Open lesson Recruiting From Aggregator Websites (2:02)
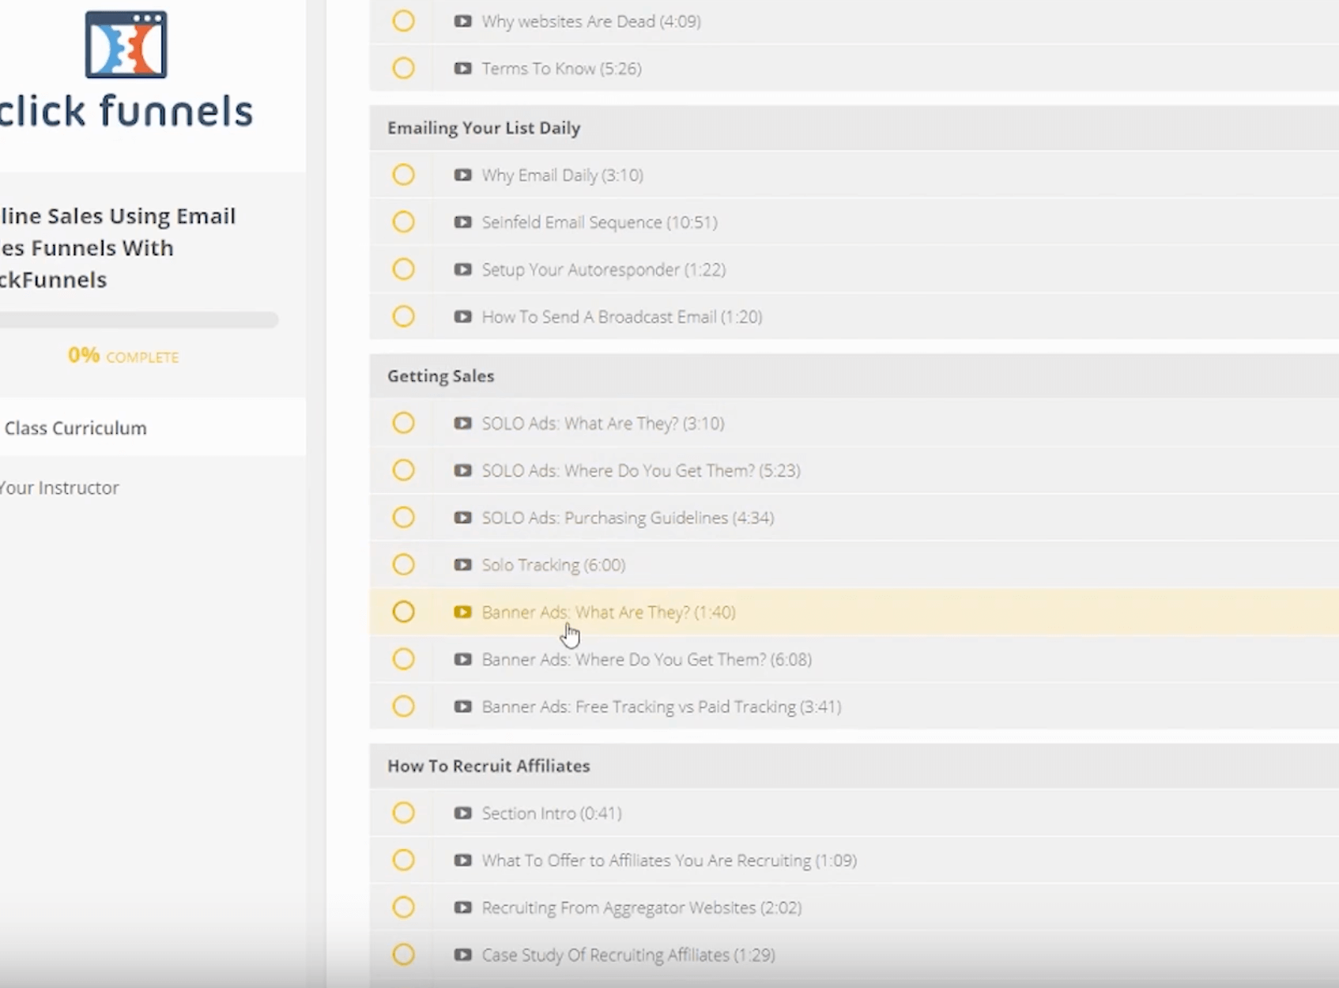Screen dimensions: 1339x988 (642, 907)
